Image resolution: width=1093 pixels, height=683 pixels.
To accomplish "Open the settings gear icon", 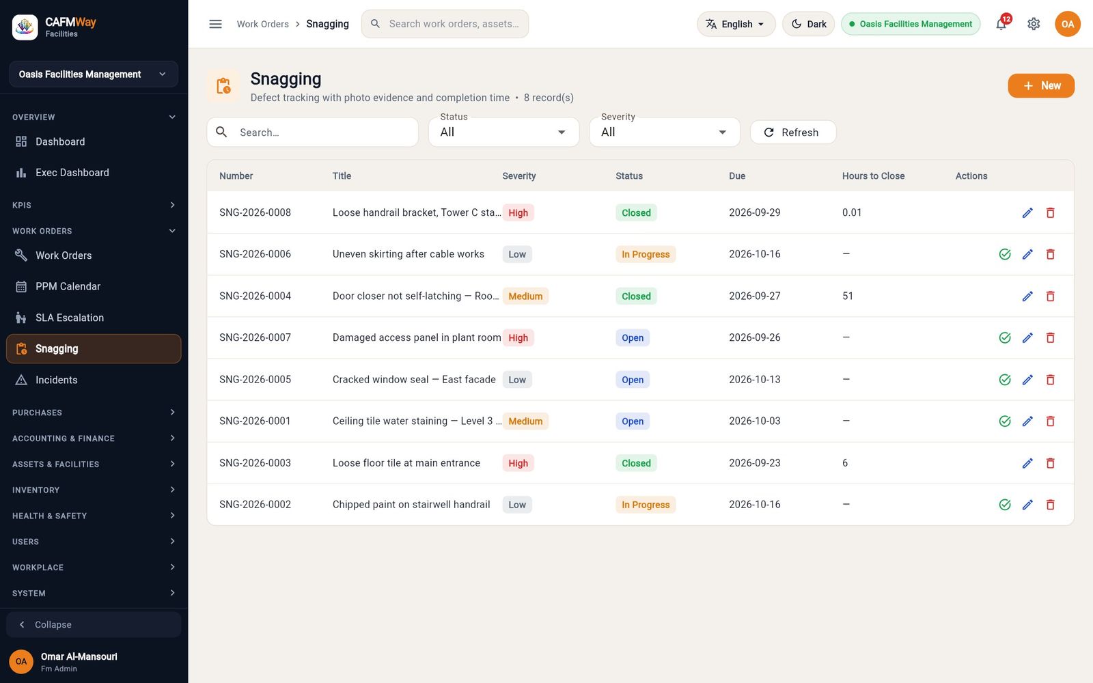I will point(1034,24).
